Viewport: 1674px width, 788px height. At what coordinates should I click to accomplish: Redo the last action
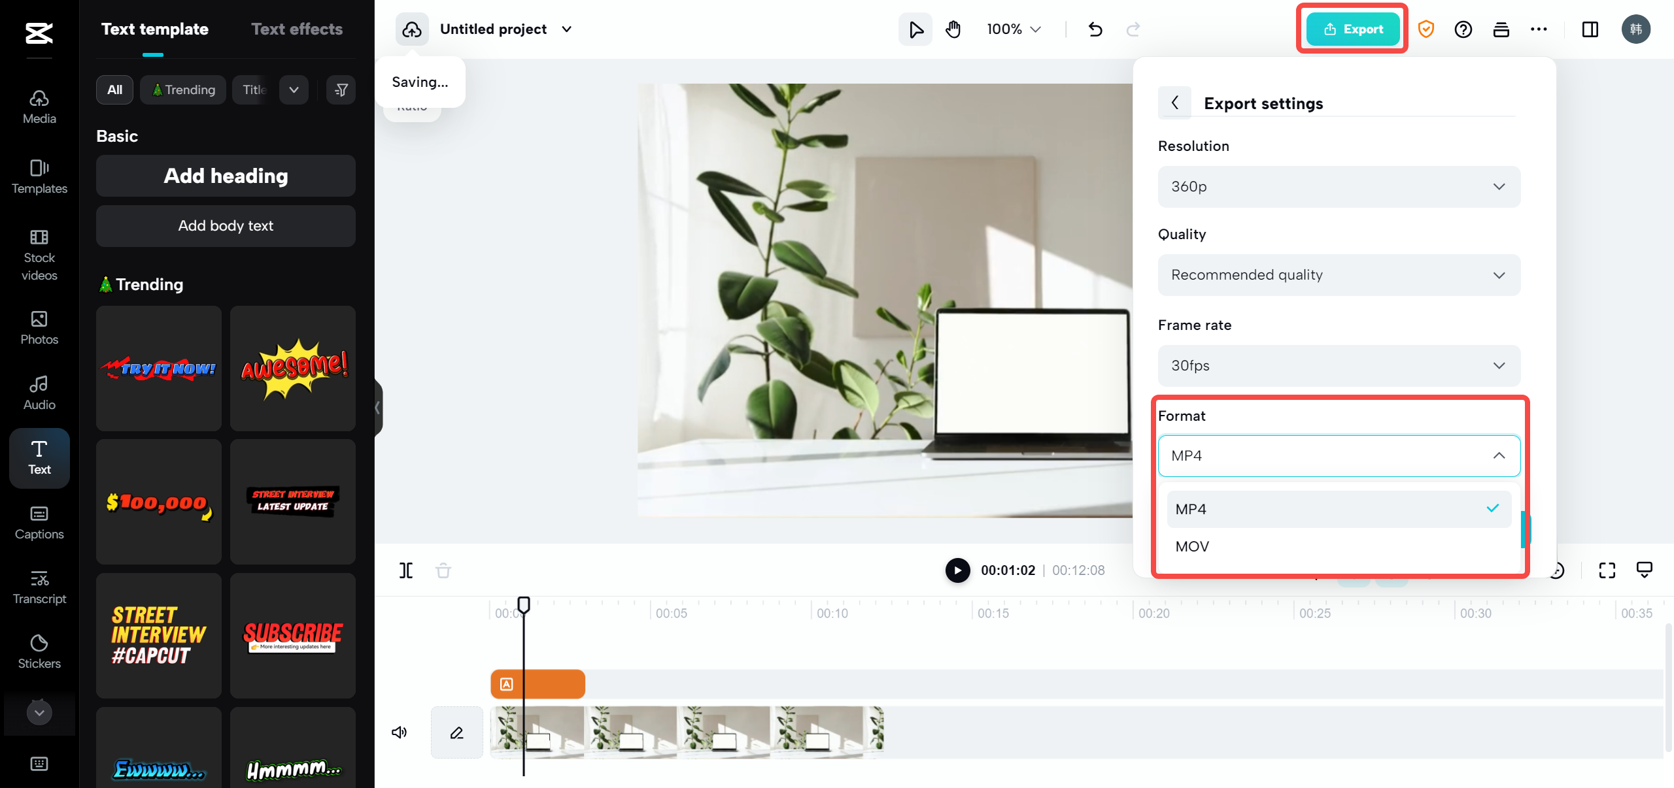click(1133, 29)
